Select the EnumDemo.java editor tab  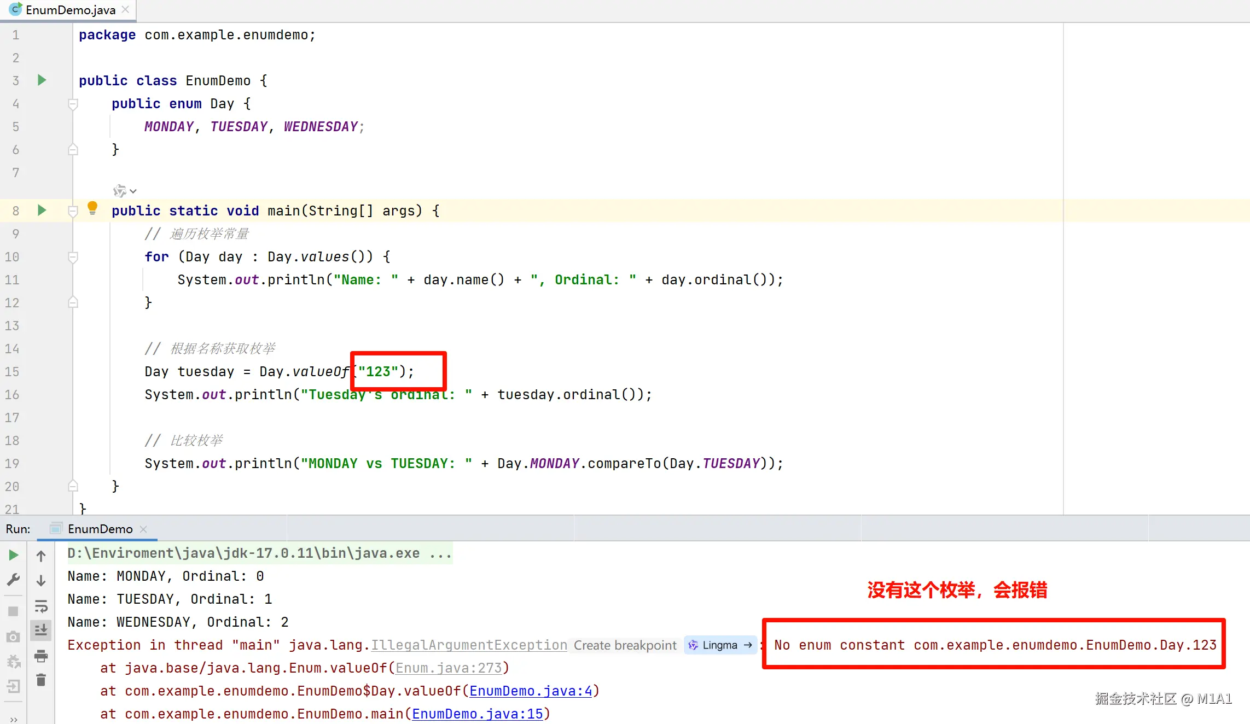pyautogui.click(x=70, y=10)
